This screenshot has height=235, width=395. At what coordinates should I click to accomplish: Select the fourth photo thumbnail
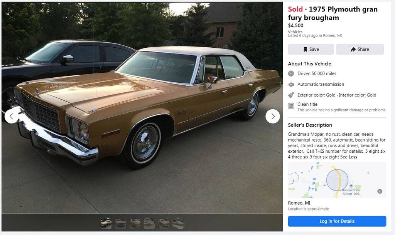[149, 223]
